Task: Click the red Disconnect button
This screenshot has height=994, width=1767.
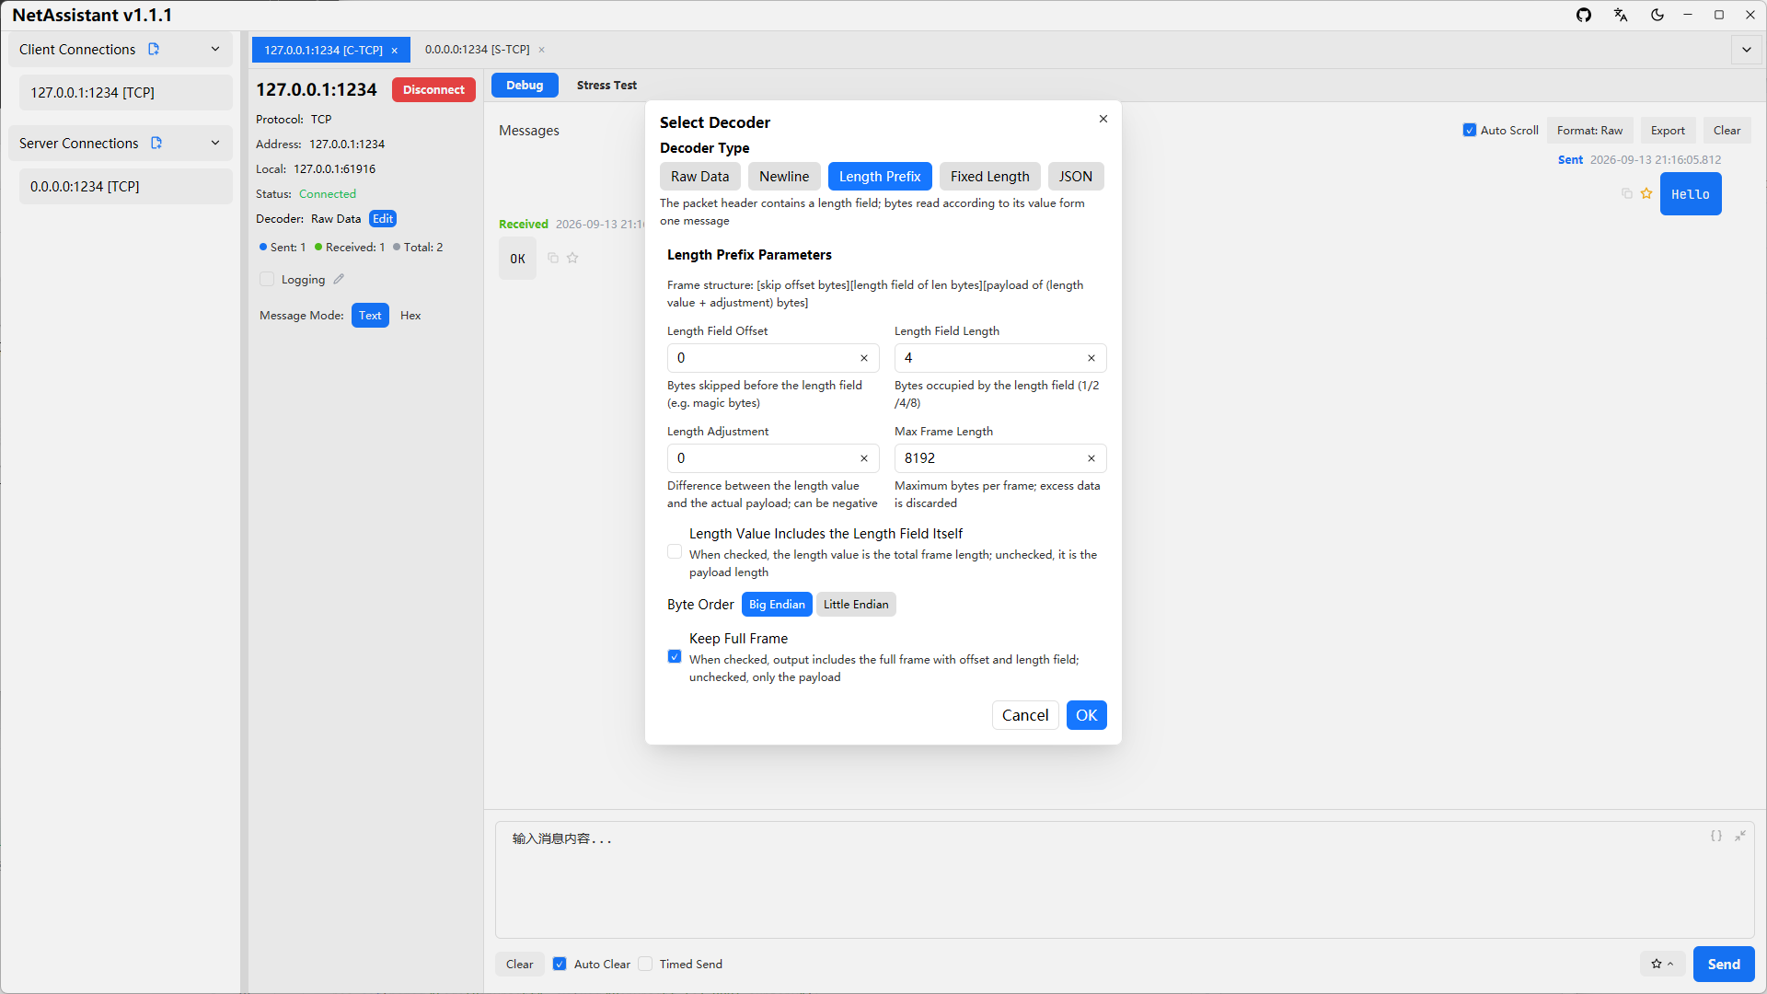Action: 433,89
